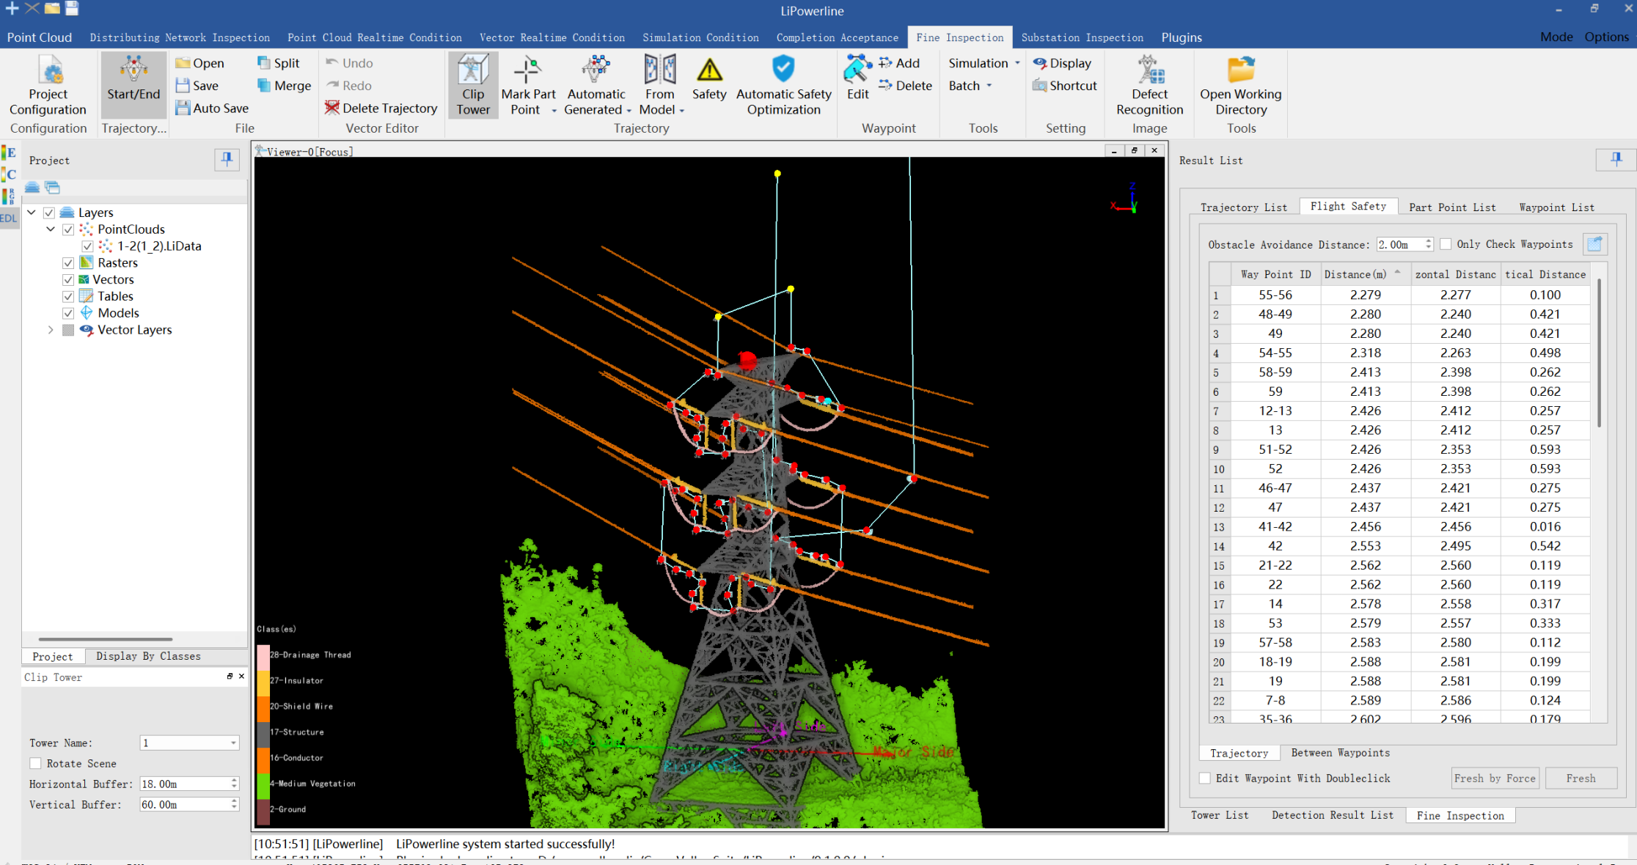Image resolution: width=1637 pixels, height=865 pixels.
Task: Split the trajectory file
Action: [x=279, y=63]
